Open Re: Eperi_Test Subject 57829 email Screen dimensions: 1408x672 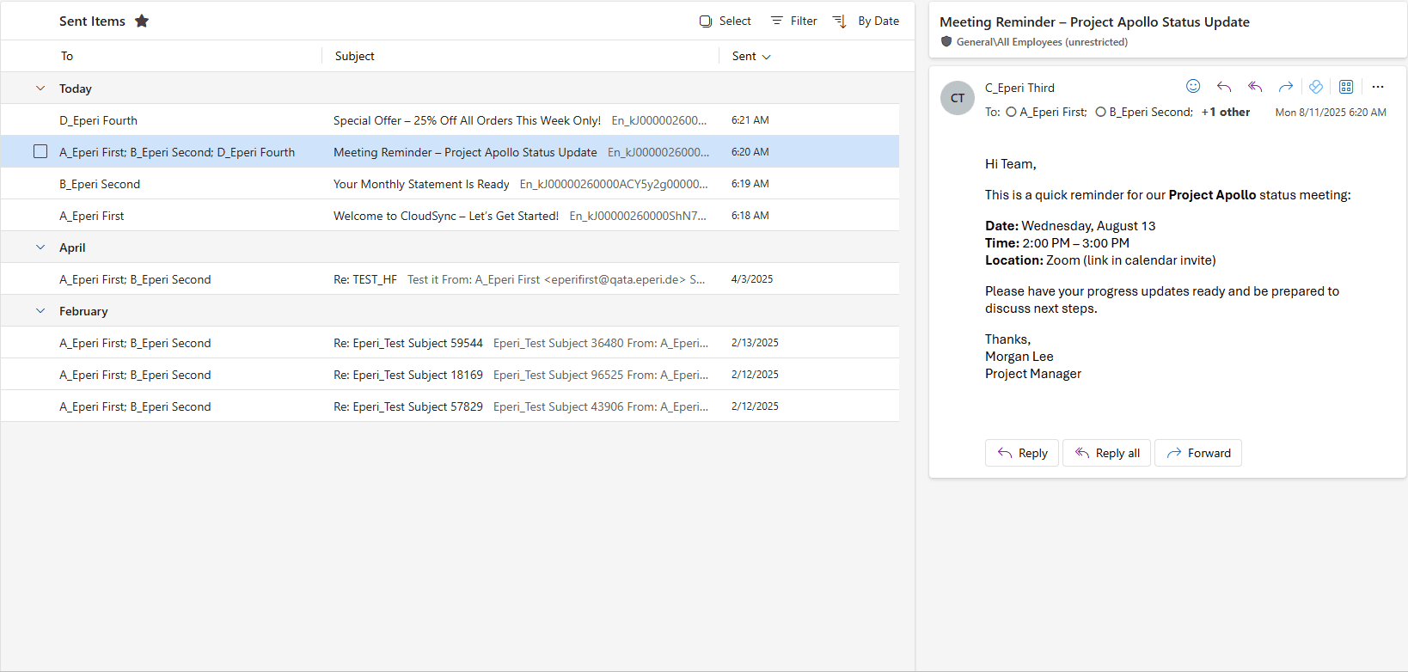coord(450,406)
